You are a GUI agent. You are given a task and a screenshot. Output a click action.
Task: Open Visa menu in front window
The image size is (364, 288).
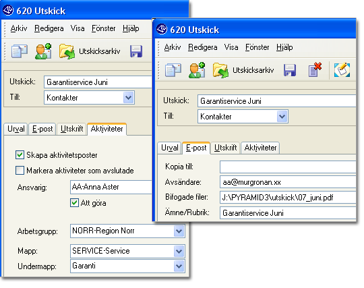(x=231, y=47)
